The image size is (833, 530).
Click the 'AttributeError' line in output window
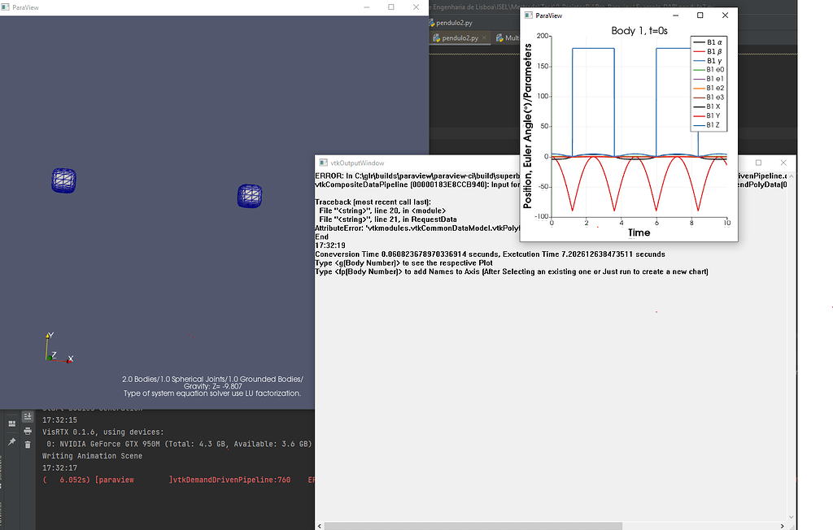pos(417,228)
